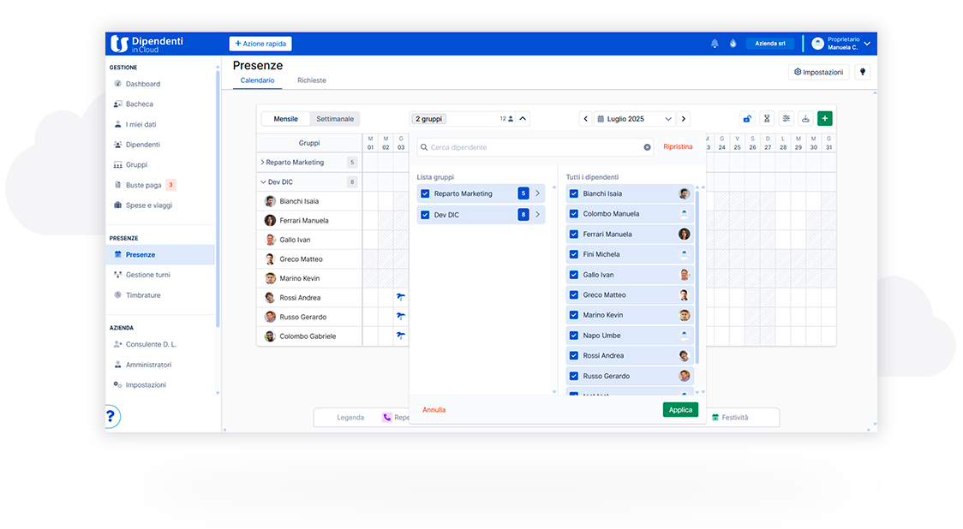Click the Cerca dipendente search field
This screenshot has height=529, width=963.
point(535,147)
